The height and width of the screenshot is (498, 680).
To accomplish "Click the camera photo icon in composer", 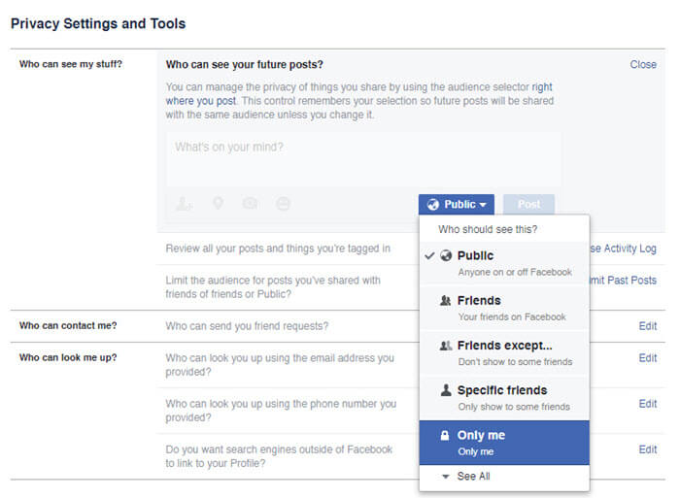I will (x=251, y=204).
